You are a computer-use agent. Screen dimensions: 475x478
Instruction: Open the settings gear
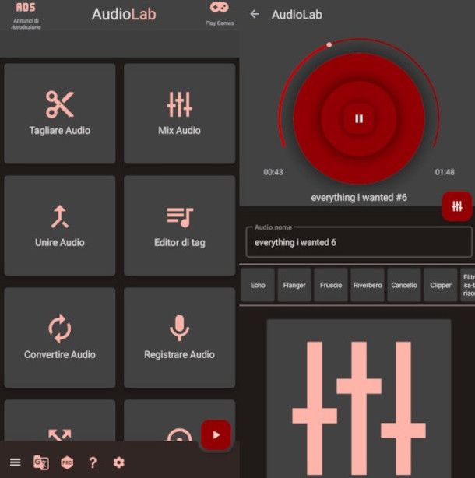tap(118, 462)
